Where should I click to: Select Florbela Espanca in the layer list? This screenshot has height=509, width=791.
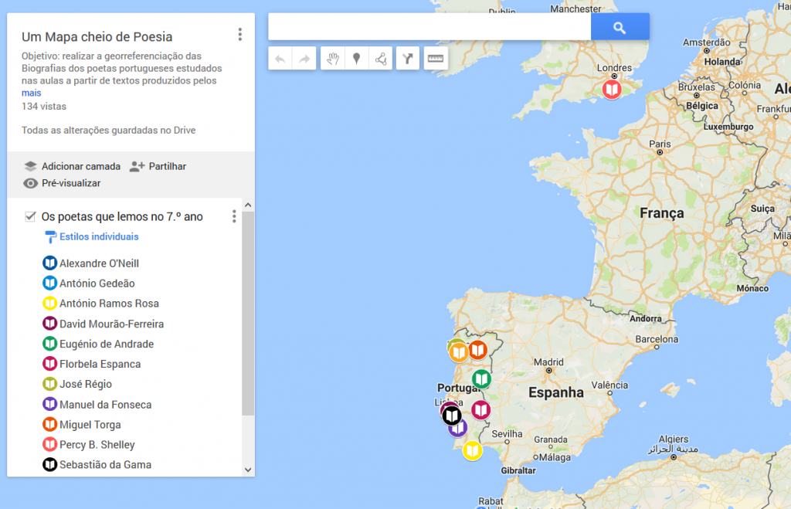(100, 364)
